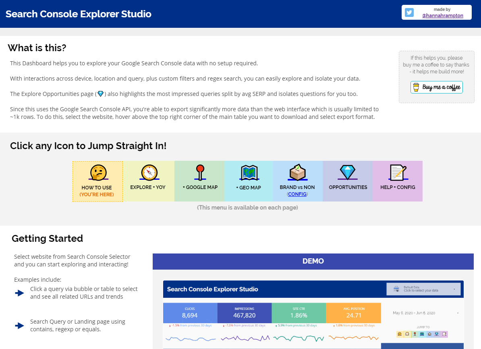Click '(This menu is available on each page)' note

coord(248,208)
